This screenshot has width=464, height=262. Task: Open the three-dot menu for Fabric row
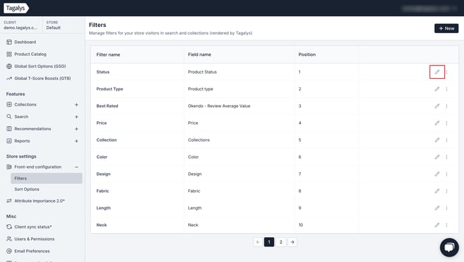[446, 191]
